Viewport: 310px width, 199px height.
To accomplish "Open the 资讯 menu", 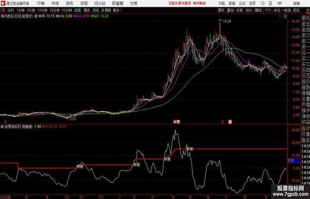I will (69, 3).
